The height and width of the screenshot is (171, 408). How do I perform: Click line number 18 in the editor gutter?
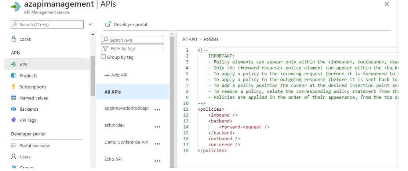(x=186, y=151)
